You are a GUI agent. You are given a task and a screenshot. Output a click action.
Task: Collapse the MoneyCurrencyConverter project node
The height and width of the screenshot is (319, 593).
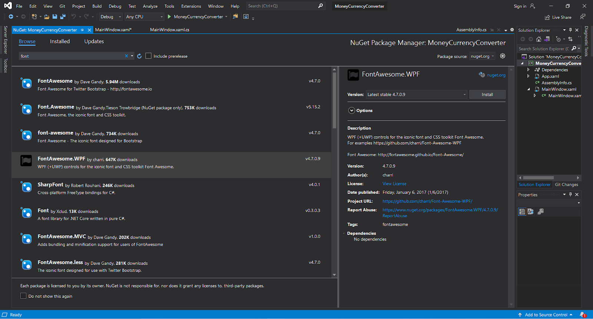[522, 63]
